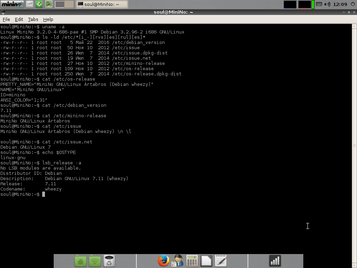Launch the file manager from top panel
The height and width of the screenshot is (268, 357).
(x=30, y=4)
